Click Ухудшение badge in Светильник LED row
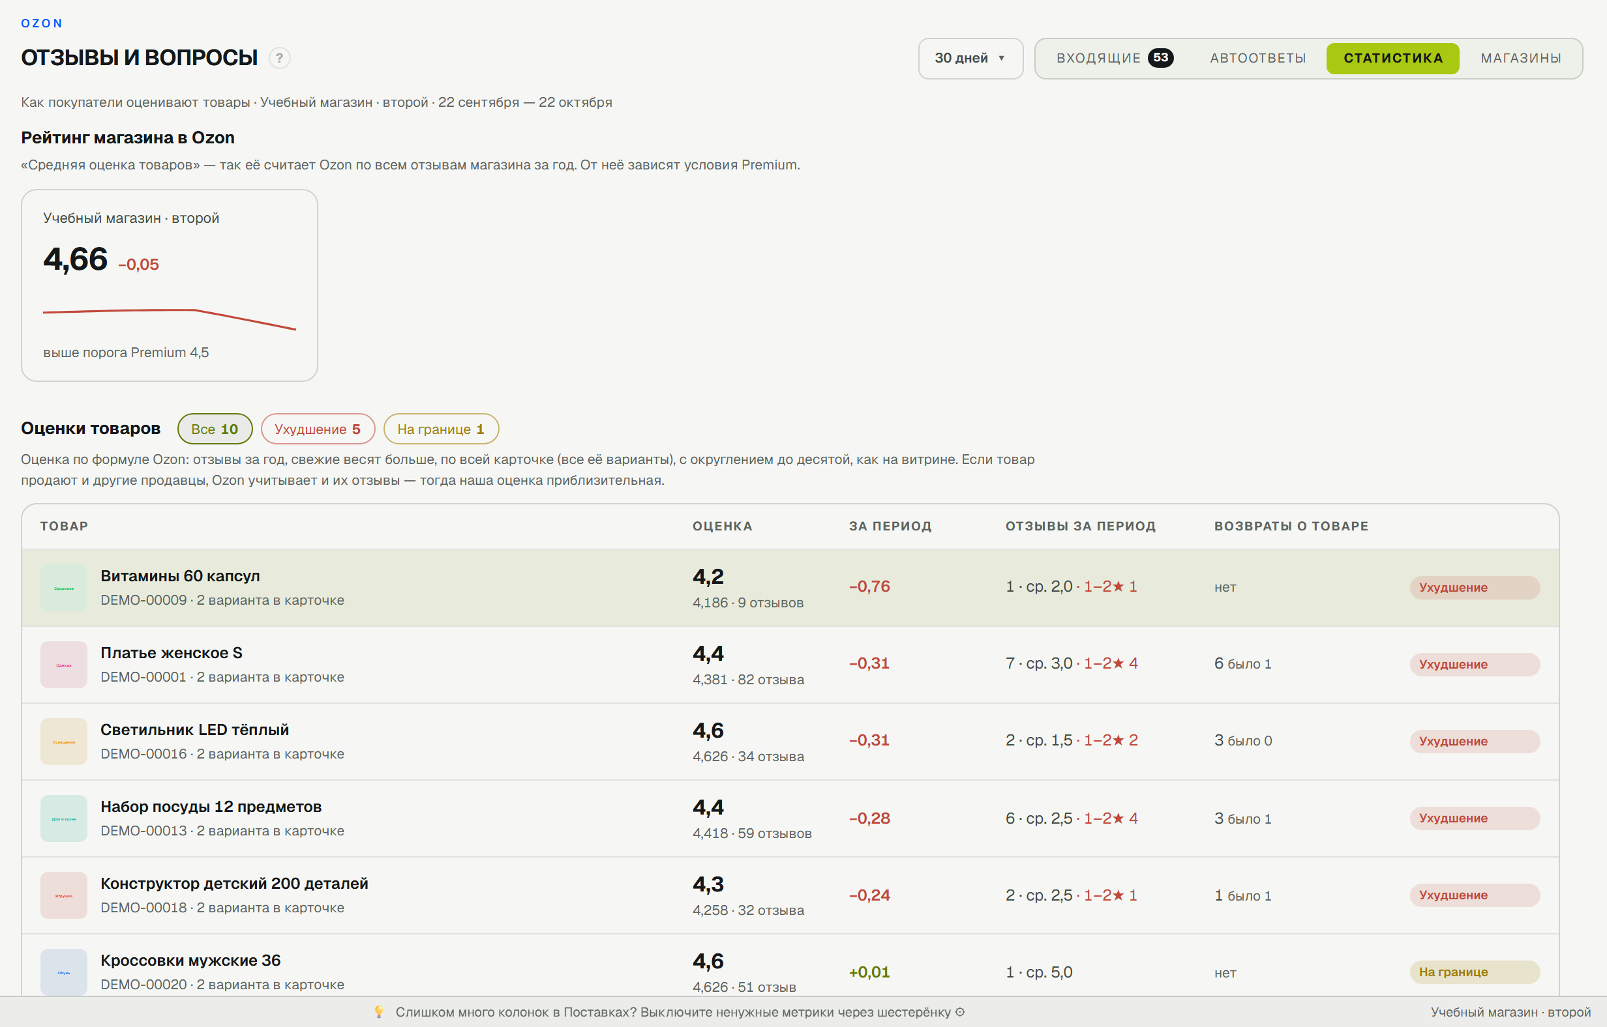This screenshot has width=1607, height=1027. [x=1475, y=741]
